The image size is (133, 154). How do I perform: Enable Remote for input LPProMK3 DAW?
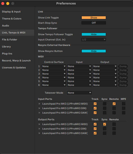coord(114,113)
